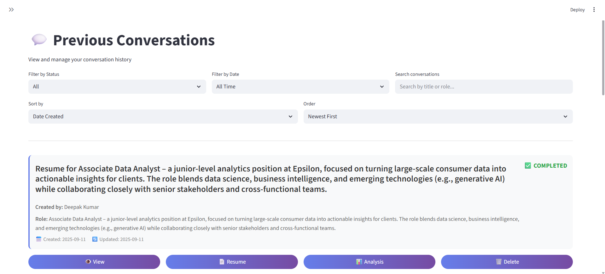The height and width of the screenshot is (274, 605).
Task: Open the Analysis for this conversation
Action: [369, 262]
